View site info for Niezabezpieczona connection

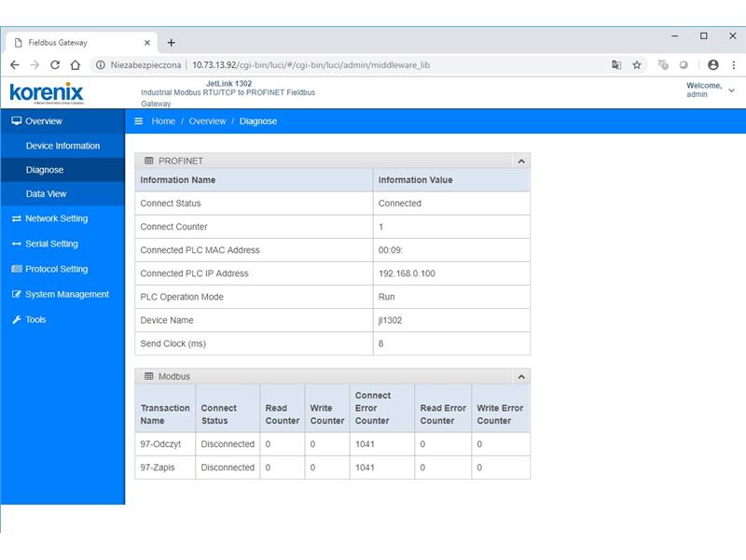click(101, 64)
